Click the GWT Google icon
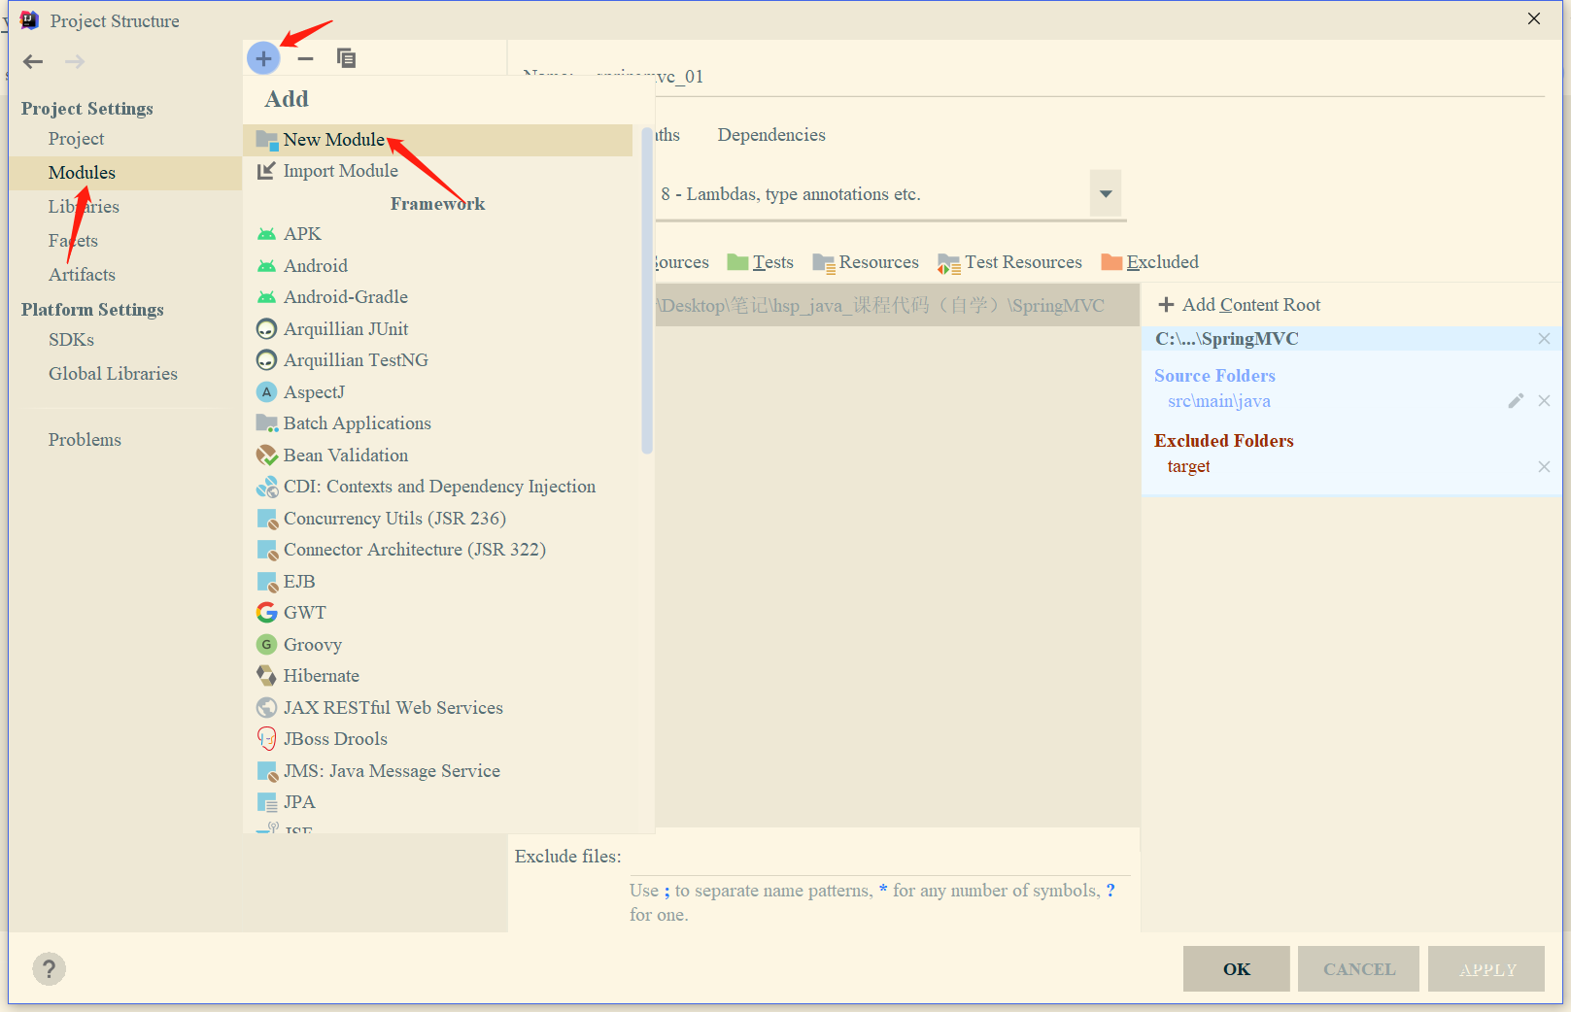Screen dimensions: 1571x1012 266,613
